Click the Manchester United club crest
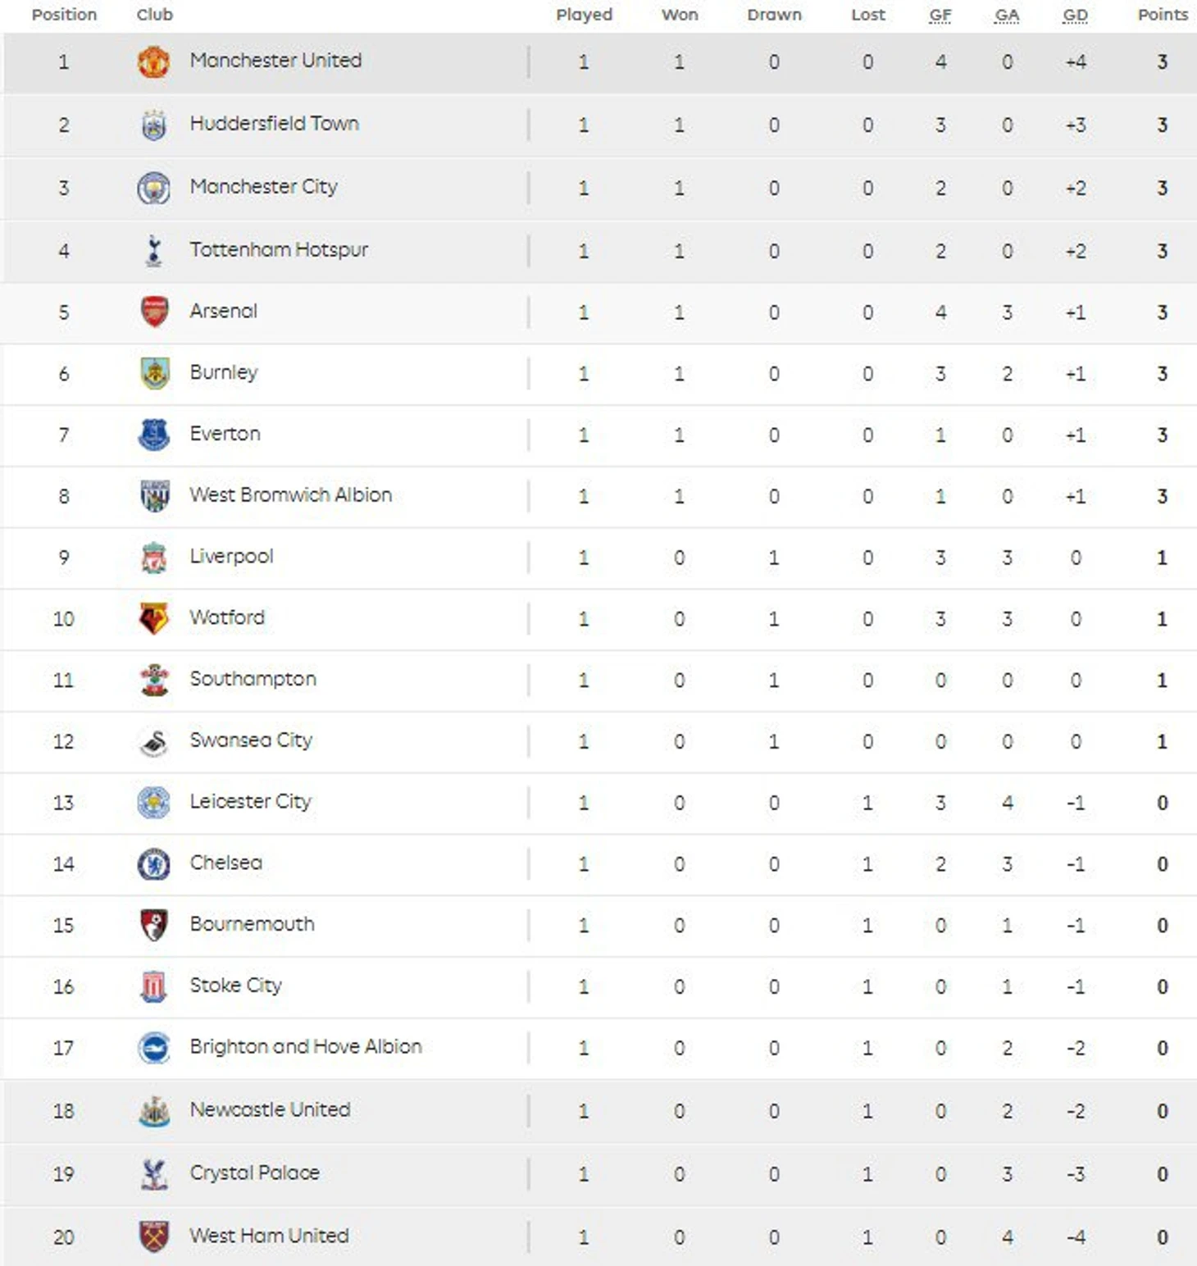1197x1266 pixels. coord(153,62)
